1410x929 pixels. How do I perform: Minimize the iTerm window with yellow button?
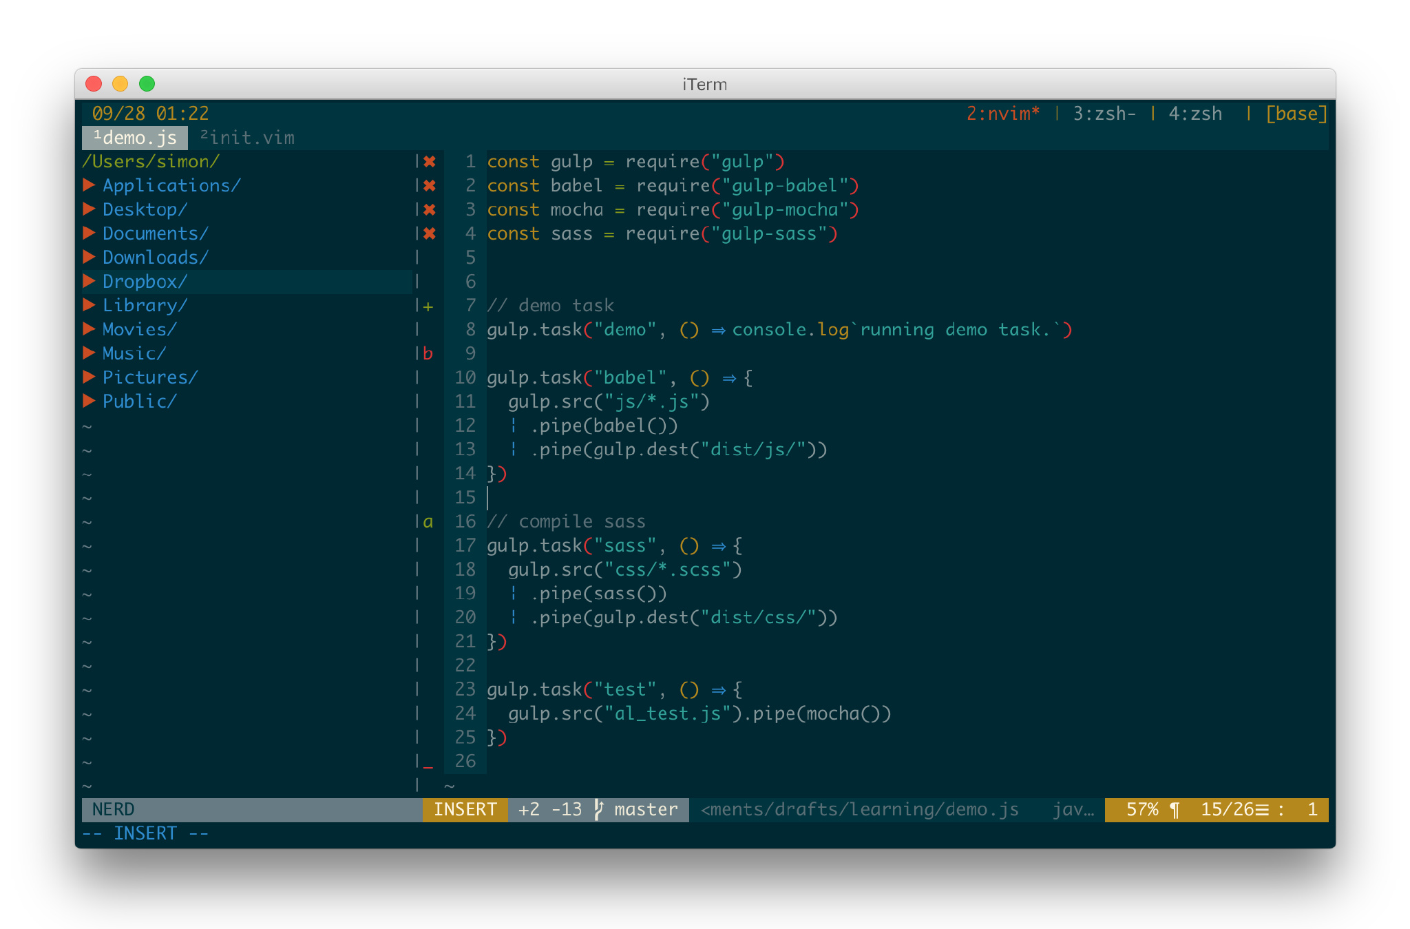pos(120,84)
